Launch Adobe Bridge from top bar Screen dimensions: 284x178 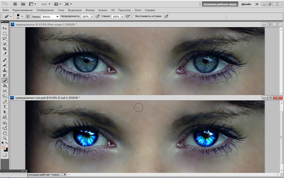pos(15,4)
